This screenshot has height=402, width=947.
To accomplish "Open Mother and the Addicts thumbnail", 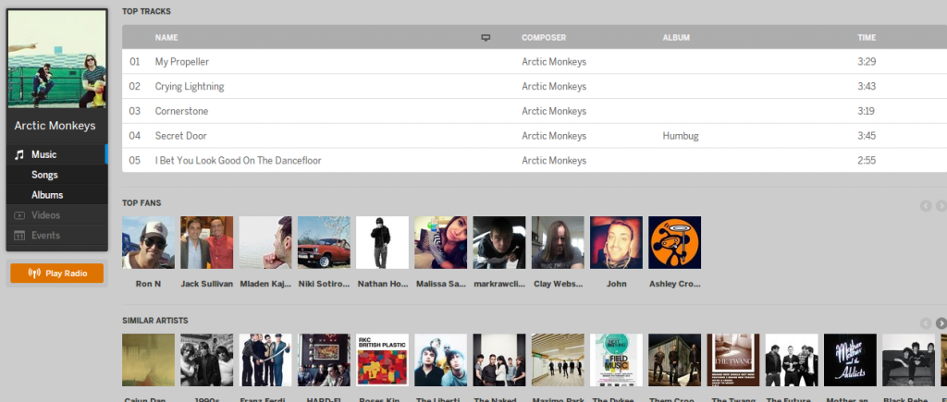I will 851,360.
